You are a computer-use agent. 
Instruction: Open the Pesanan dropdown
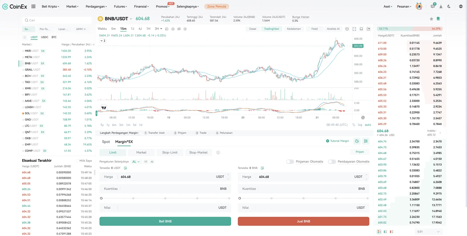pos(404,6)
